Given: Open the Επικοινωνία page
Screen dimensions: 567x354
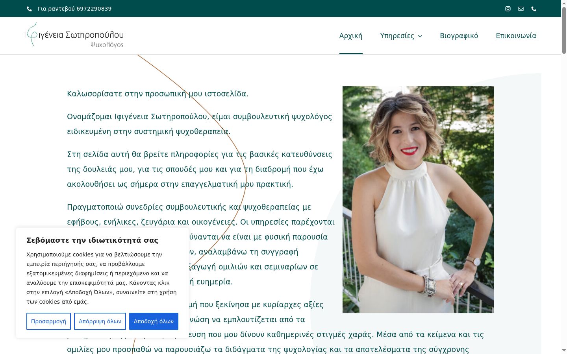Looking at the screenshot, I should pyautogui.click(x=516, y=36).
